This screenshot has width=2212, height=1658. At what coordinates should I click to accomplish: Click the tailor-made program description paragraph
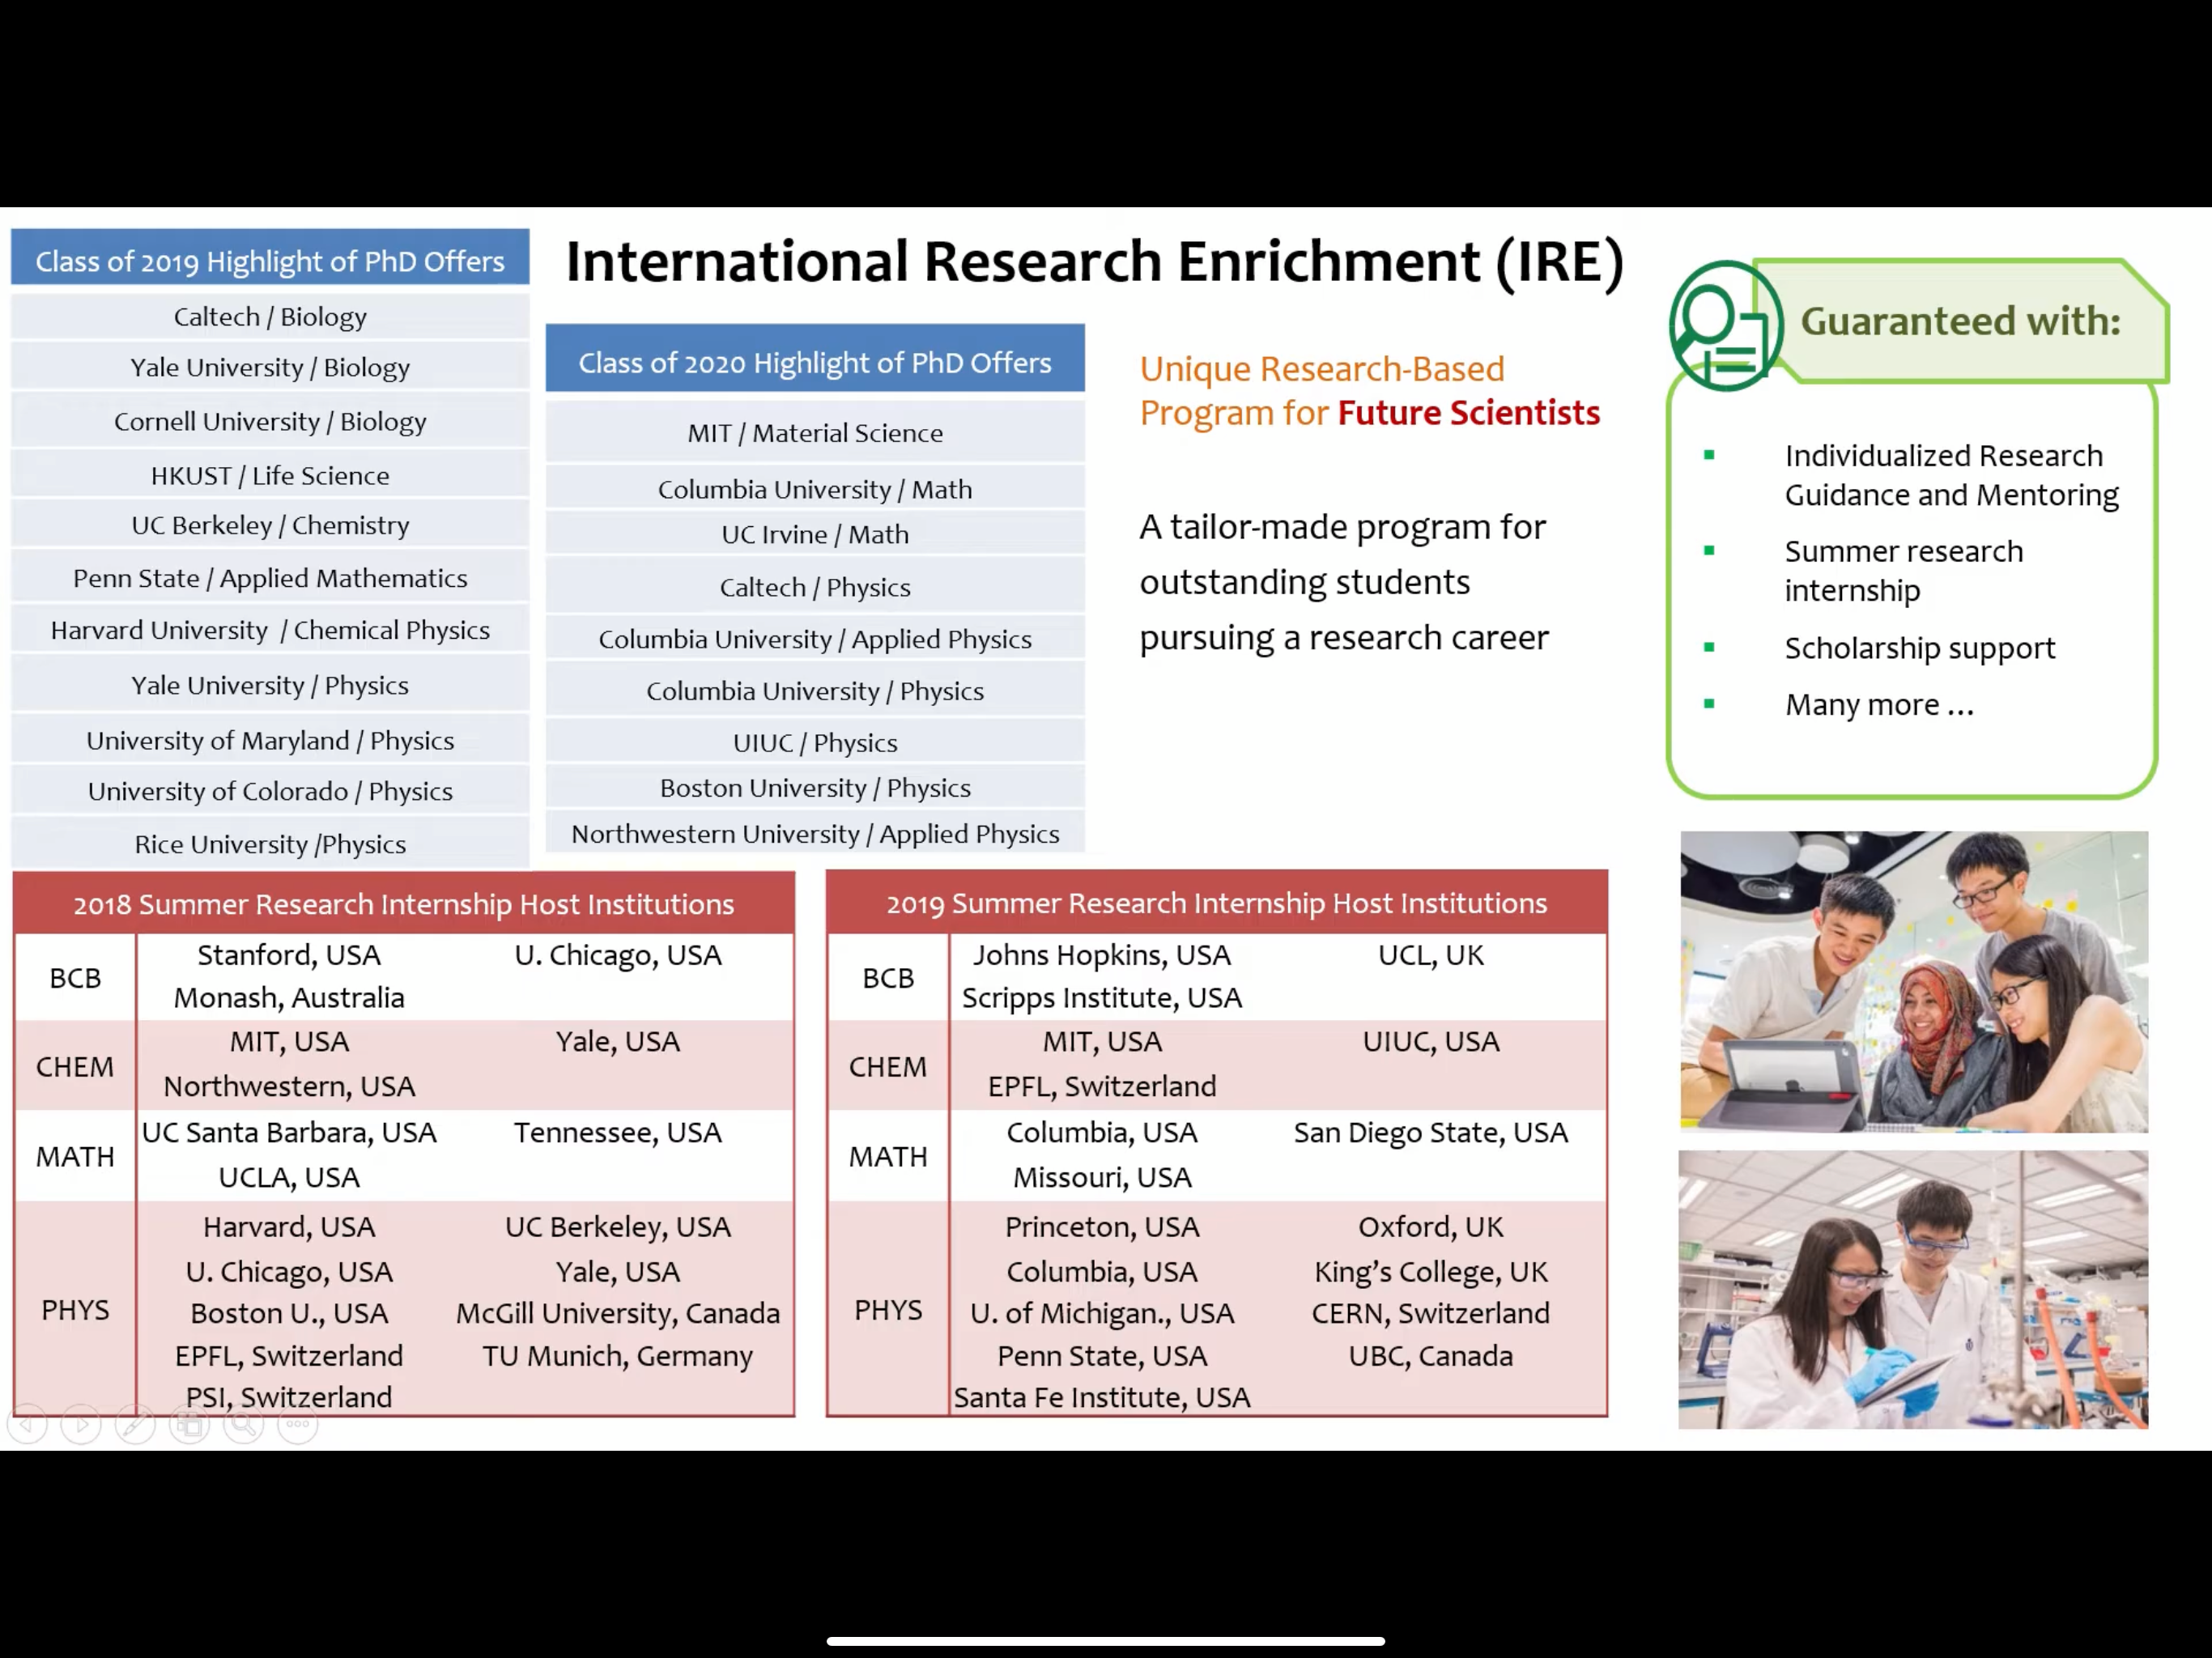1343,582
